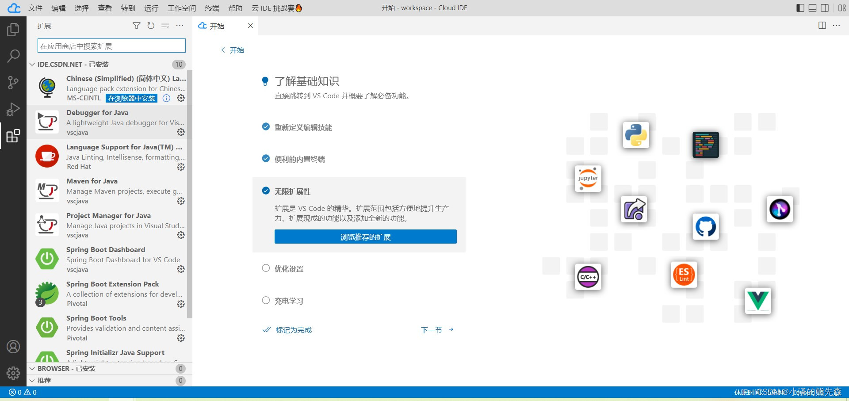Open the Search view in activity bar
The width and height of the screenshot is (849, 401).
[x=13, y=56]
